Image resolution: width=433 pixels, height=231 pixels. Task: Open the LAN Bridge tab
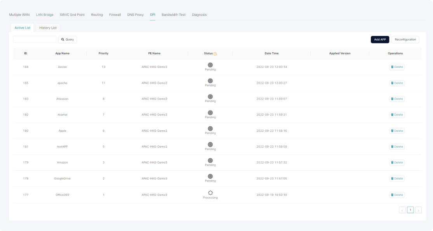pyautogui.click(x=44, y=15)
